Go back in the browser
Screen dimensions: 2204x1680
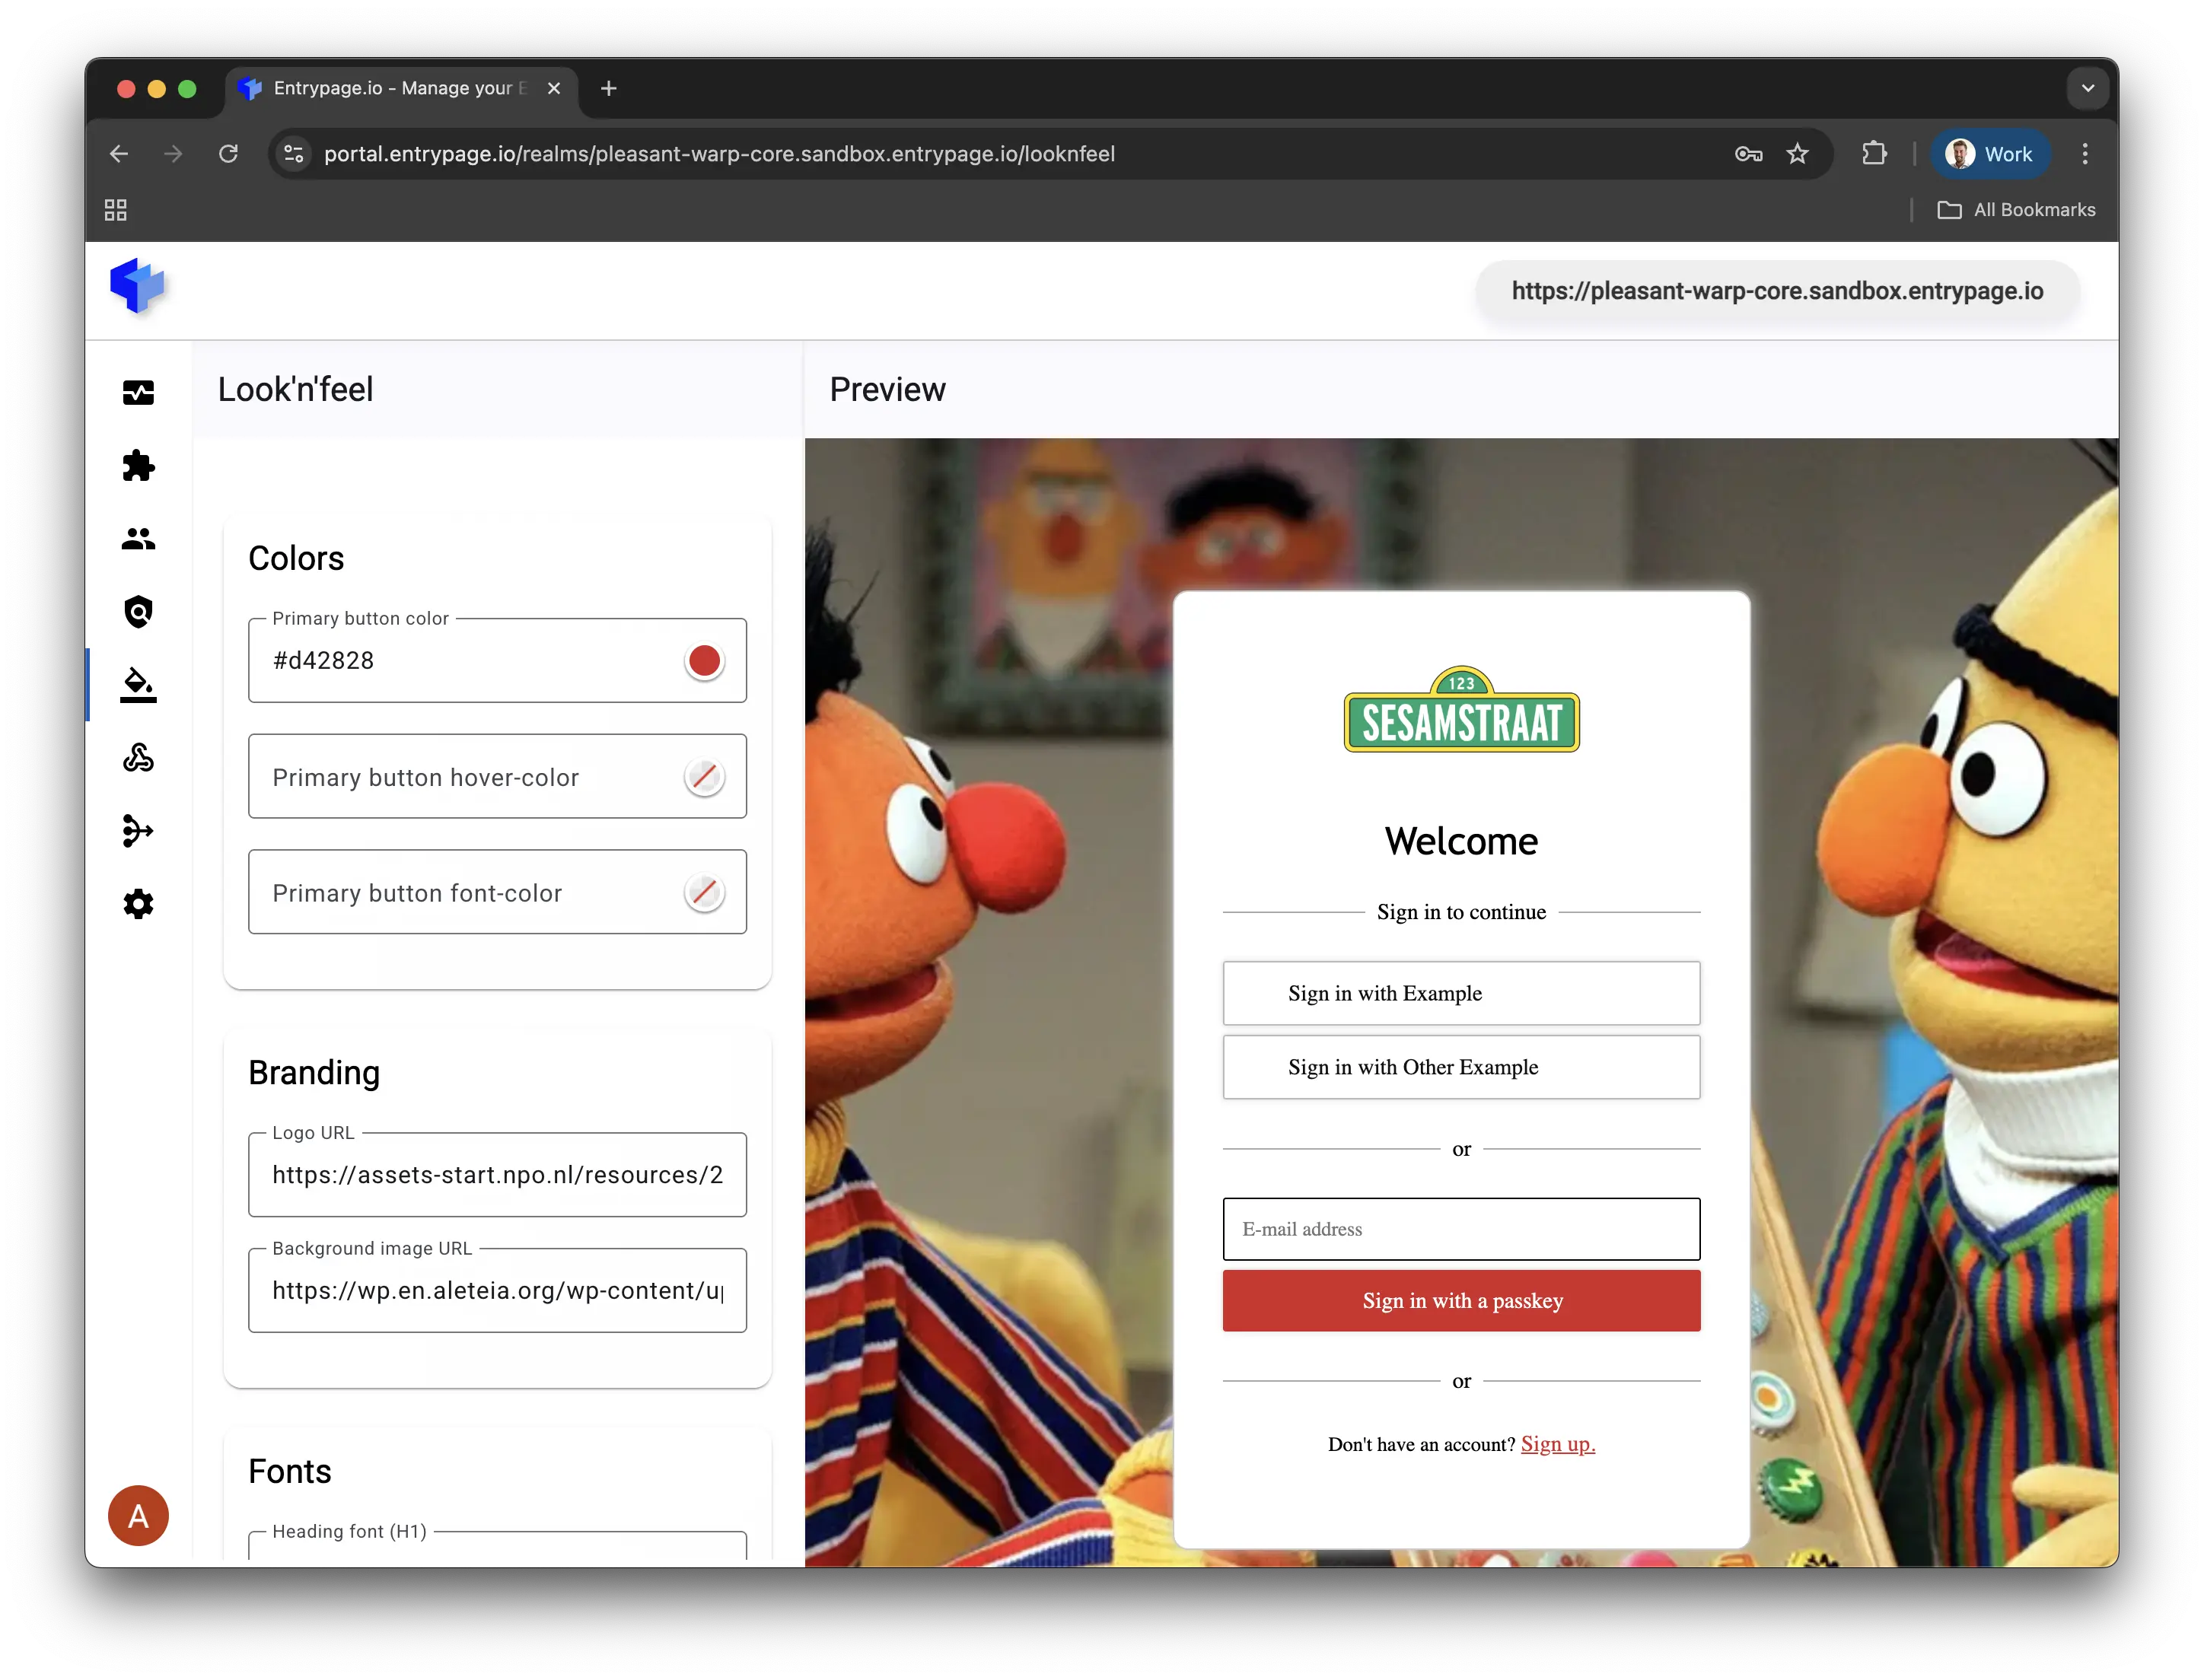119,154
